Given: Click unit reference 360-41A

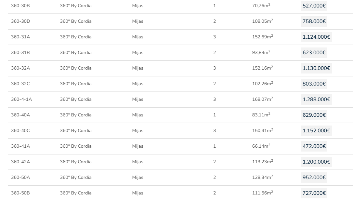Looking at the screenshot, I should [20, 146].
